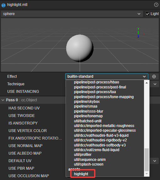Image resolution: width=160 pixels, height=180 pixels.
Task: Select util/dcc/vat/houdini-fluid-v3-liquid effect
Action: click(x=101, y=135)
